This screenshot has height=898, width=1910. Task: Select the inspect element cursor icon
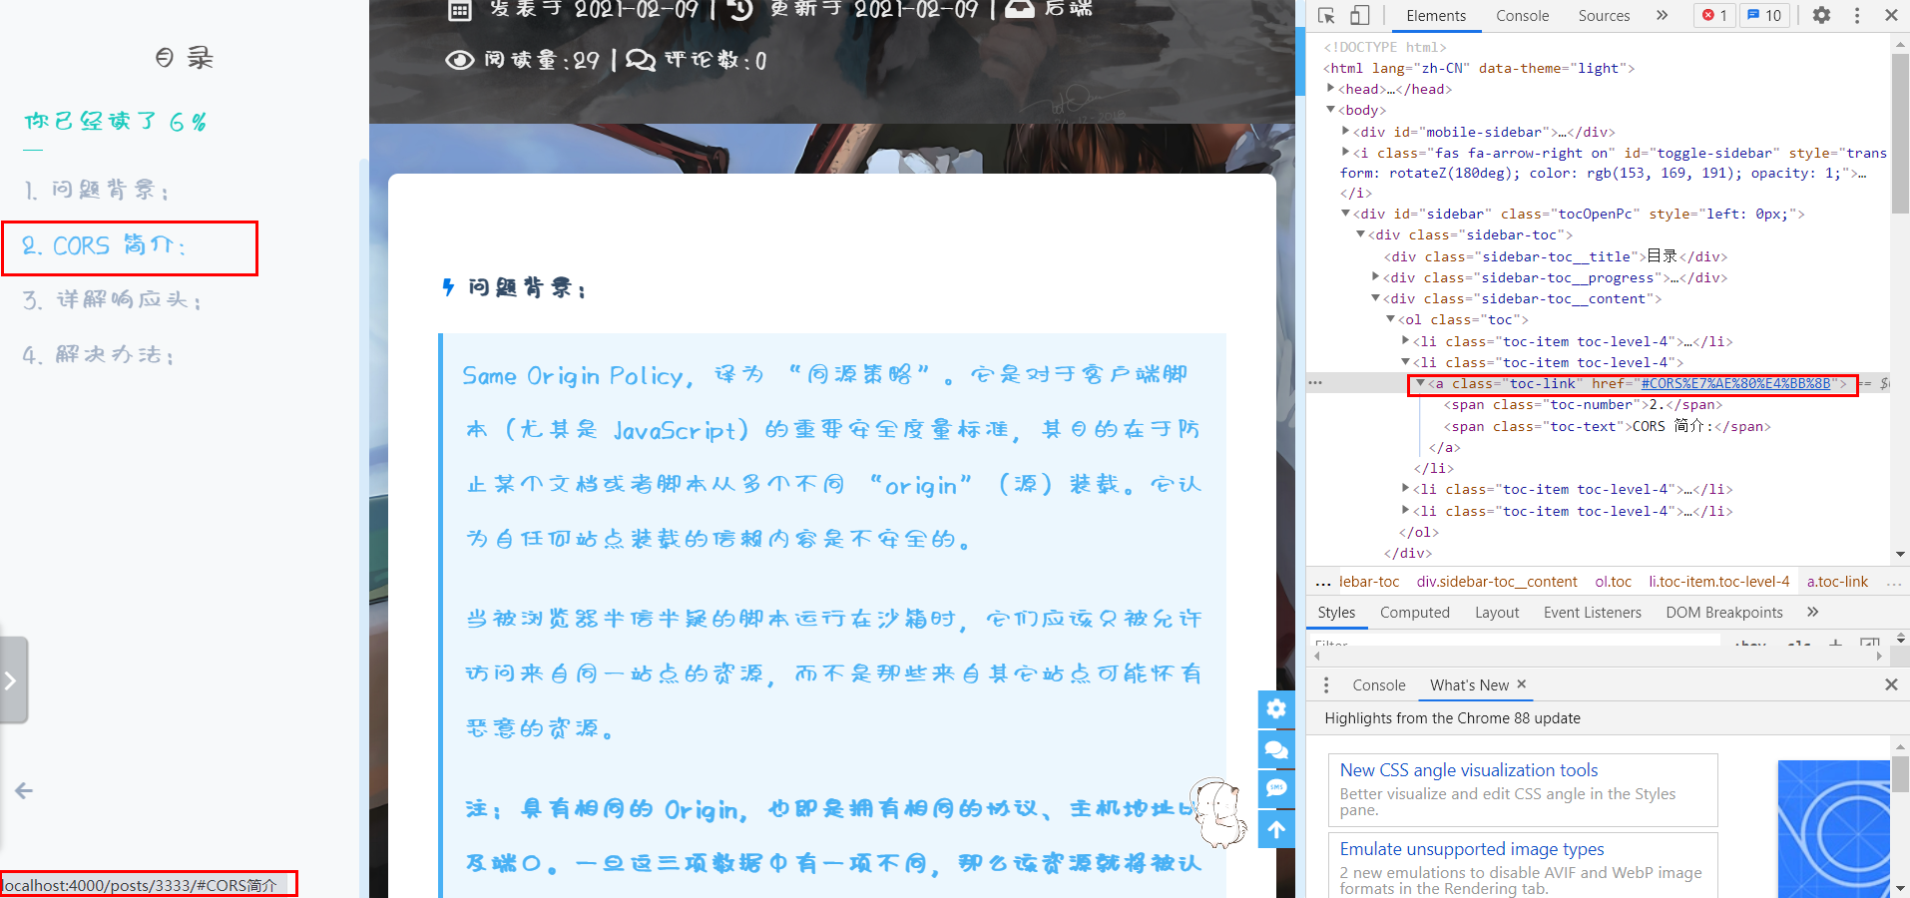(x=1325, y=15)
